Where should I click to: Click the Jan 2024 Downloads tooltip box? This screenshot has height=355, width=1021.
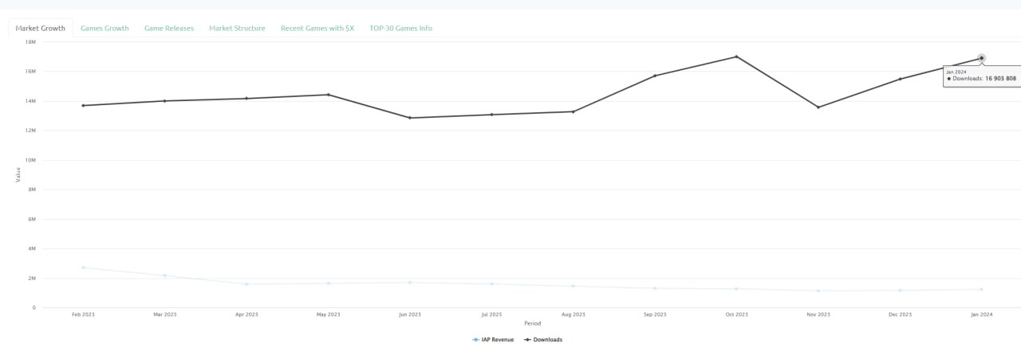tap(982, 76)
